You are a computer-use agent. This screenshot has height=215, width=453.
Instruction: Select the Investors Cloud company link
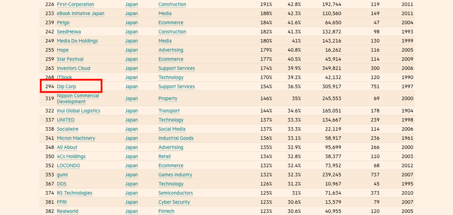[x=74, y=68]
